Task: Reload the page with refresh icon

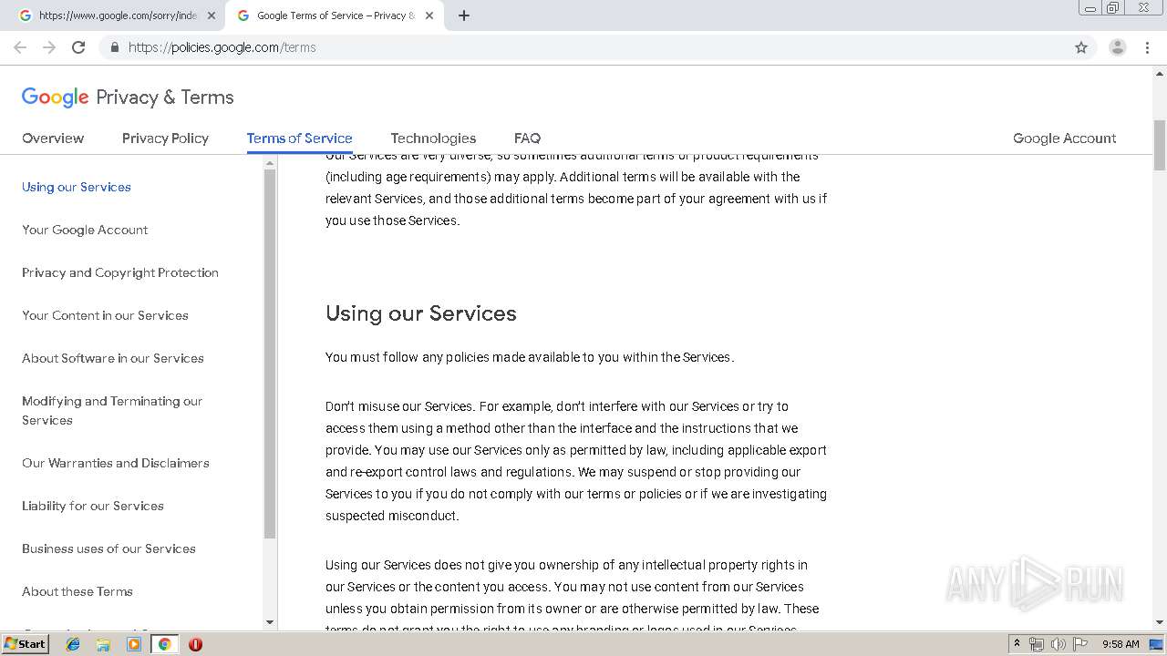Action: (x=78, y=47)
